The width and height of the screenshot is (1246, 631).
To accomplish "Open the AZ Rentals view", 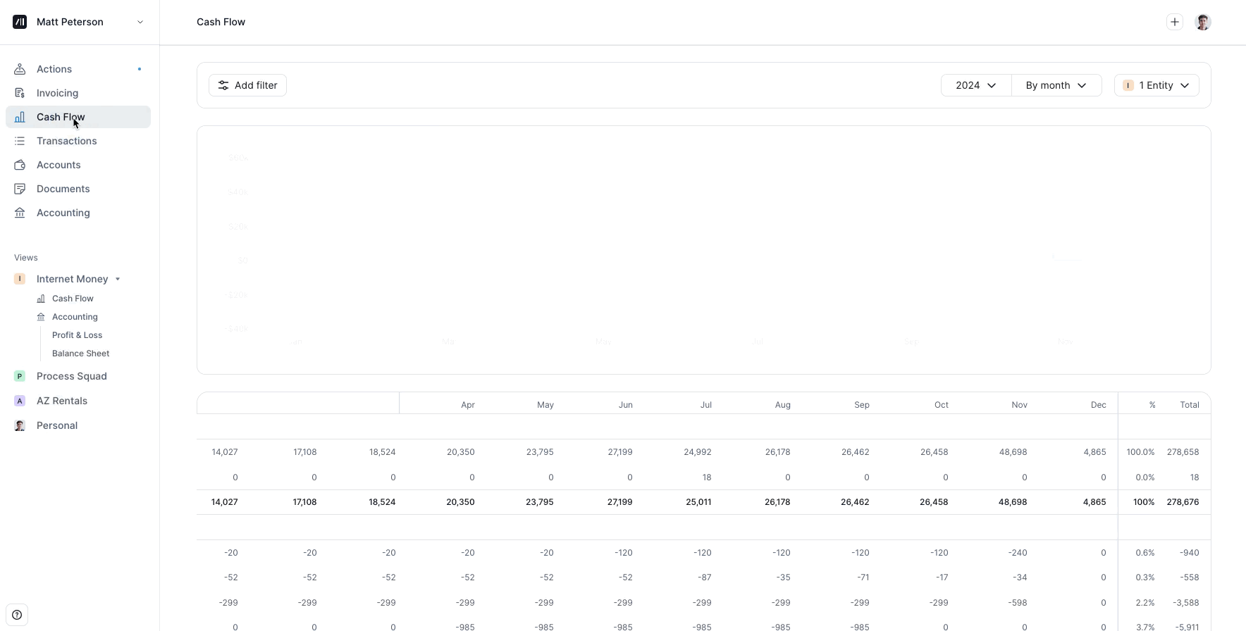I will (x=62, y=401).
